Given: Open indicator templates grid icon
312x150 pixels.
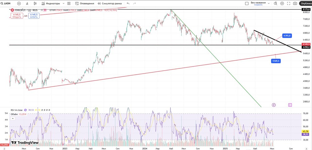Looking at the screenshot, I should click(69, 3).
